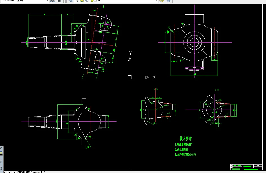266x173 pixels.
Task: Click Make Object's Layer Current icon
Action: [162, 1]
